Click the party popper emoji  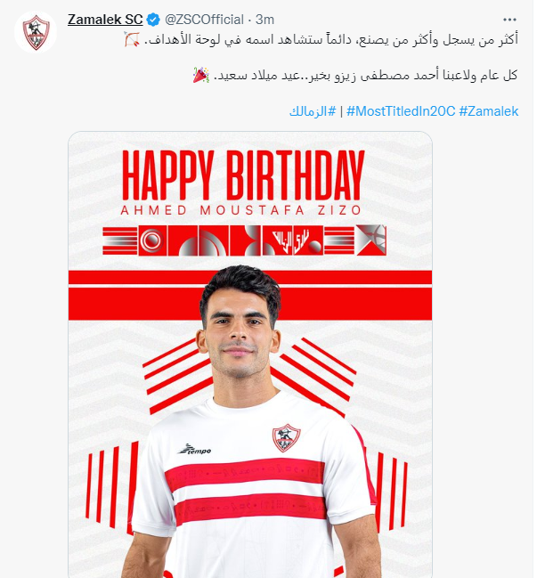[201, 75]
